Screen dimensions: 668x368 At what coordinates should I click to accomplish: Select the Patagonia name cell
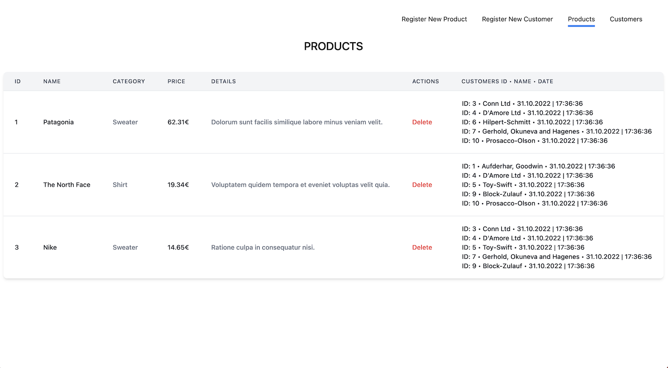pos(58,122)
